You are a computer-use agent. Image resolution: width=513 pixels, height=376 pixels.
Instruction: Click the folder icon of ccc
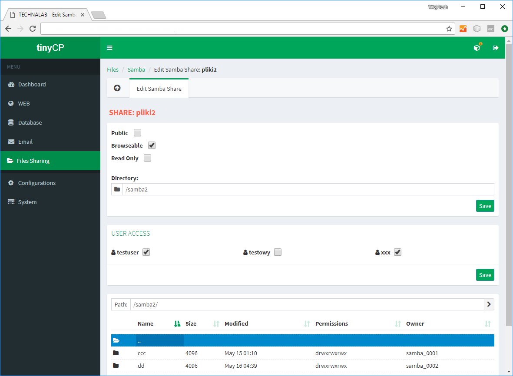[116, 353]
